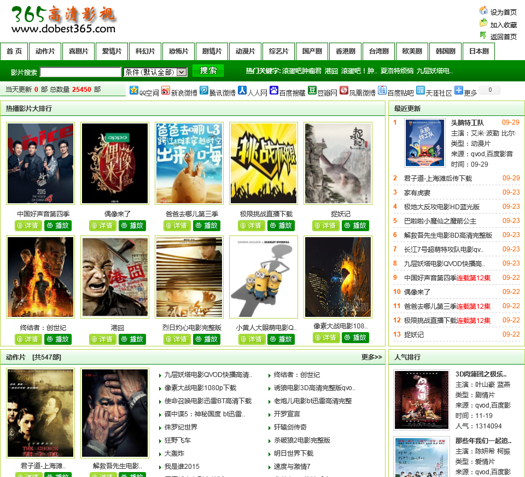The width and height of the screenshot is (525, 477).
Task: Open 轩辕剑传奇 link
Action: 290,427
